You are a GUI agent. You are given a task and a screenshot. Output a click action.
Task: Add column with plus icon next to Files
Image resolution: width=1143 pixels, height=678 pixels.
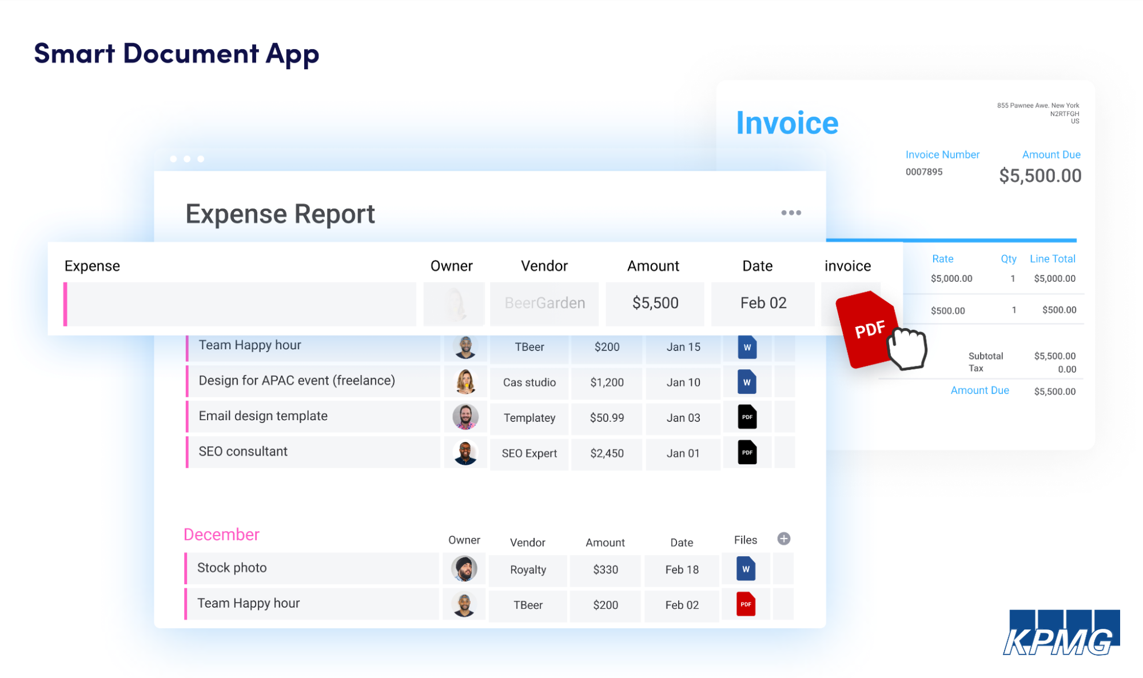pos(783,539)
